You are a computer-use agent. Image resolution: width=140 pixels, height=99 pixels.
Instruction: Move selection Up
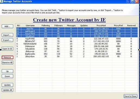tap(7, 71)
